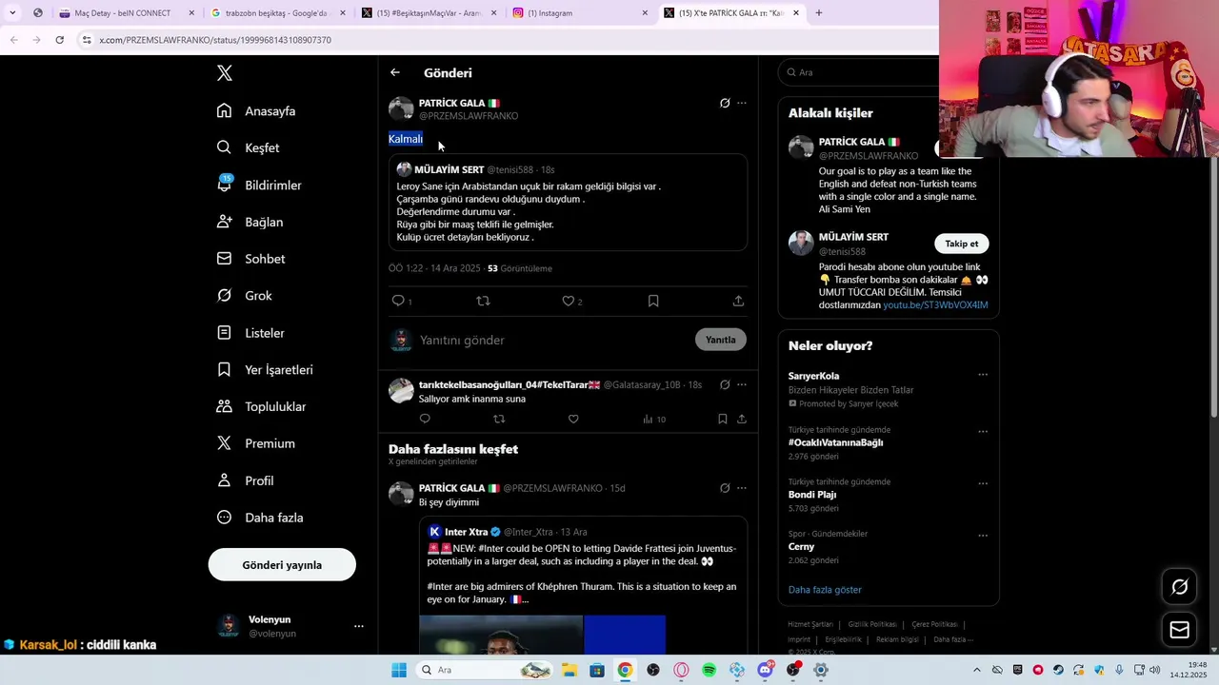View stats of Sallıyor amk reply

(653, 419)
